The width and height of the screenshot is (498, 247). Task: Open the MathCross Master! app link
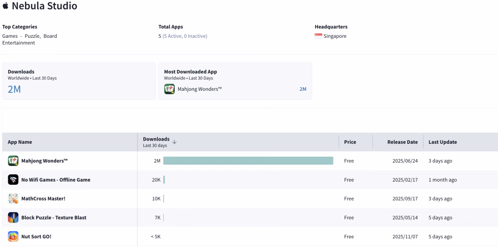point(43,199)
